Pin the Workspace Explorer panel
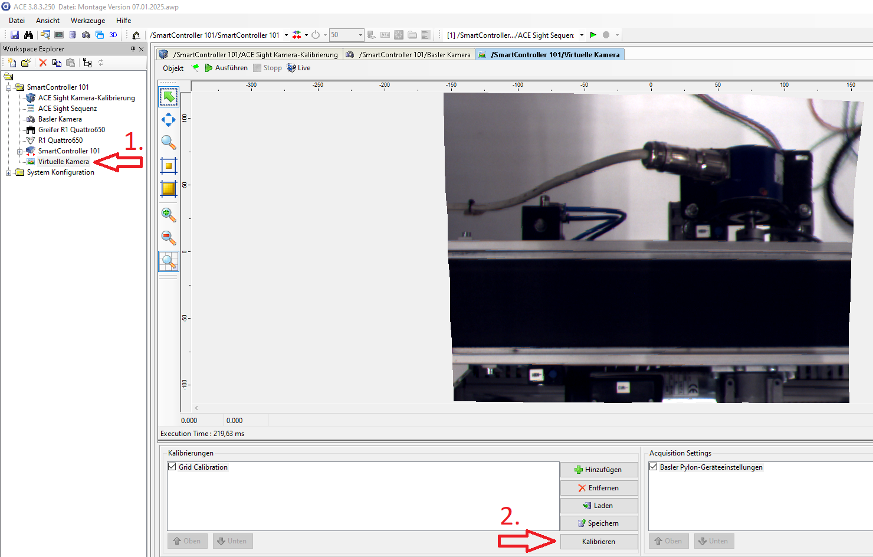This screenshot has width=873, height=557. click(x=133, y=49)
